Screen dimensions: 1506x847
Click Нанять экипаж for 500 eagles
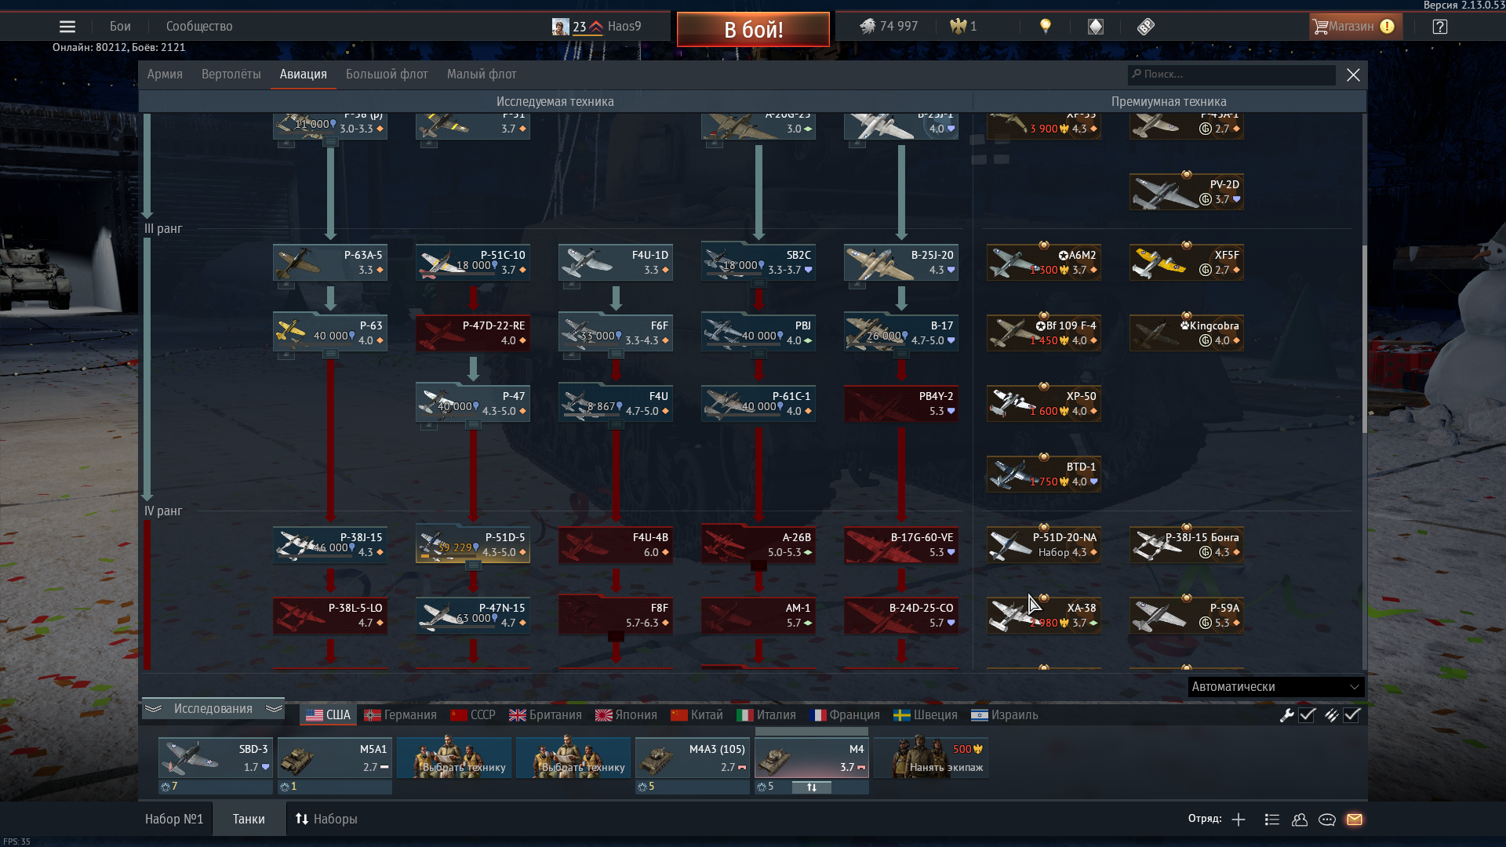coord(931,758)
